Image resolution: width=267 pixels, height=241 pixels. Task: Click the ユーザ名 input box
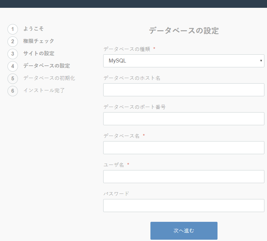[183, 177]
